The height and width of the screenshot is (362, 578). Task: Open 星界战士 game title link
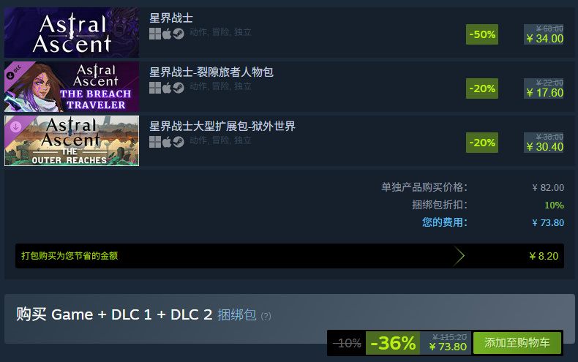tap(171, 18)
